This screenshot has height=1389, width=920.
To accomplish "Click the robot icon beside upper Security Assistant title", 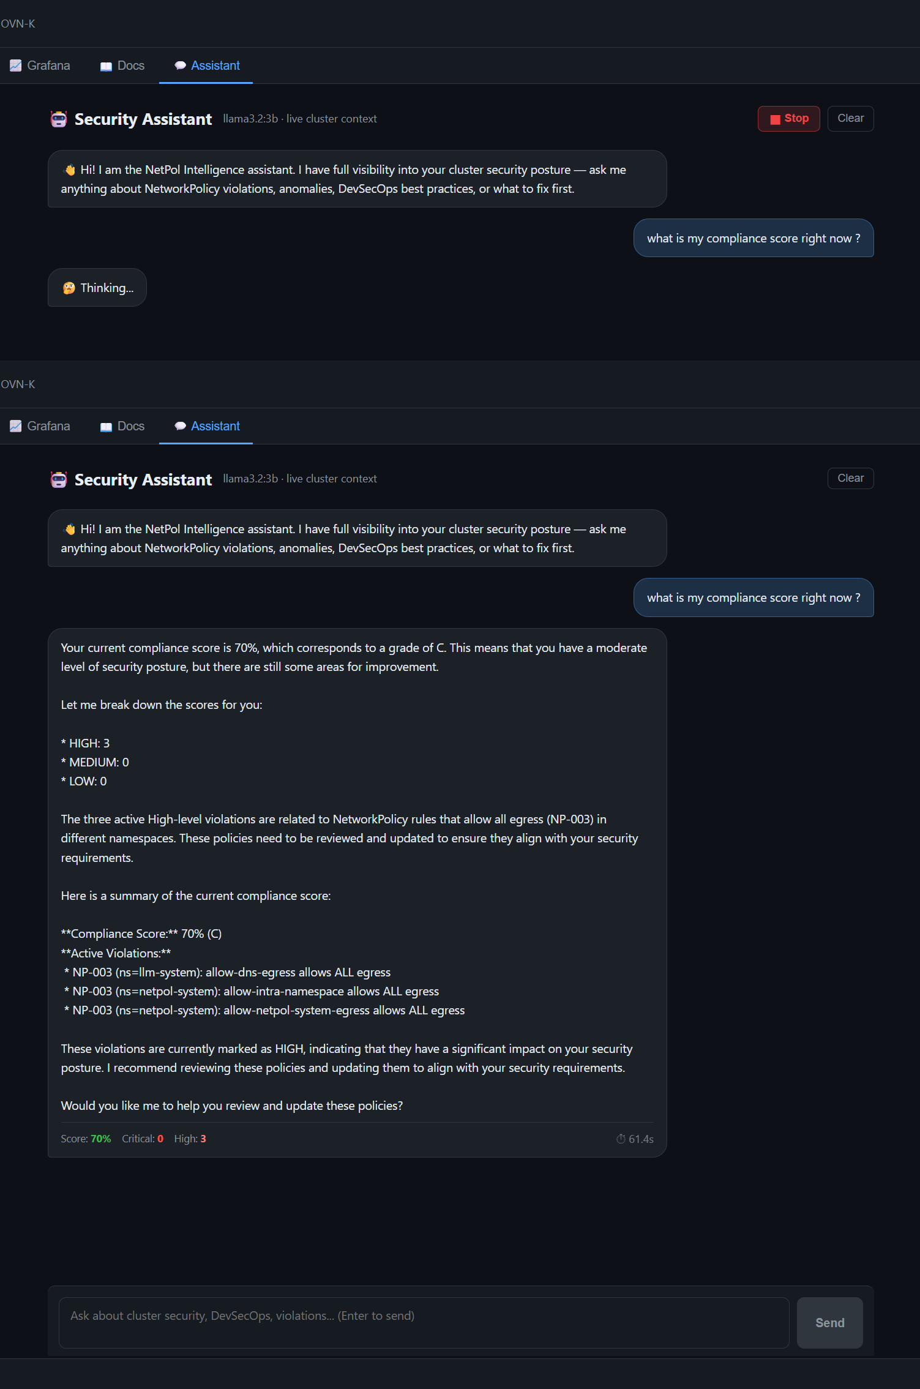I will click(59, 119).
